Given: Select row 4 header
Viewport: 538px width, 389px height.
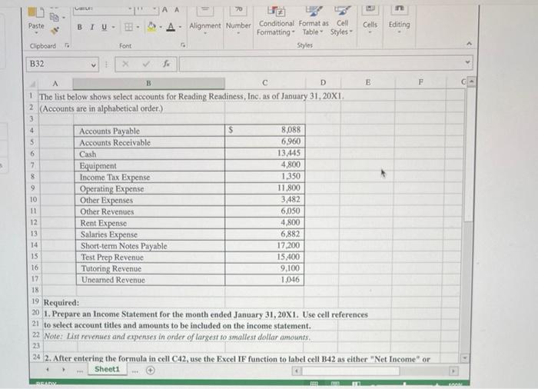Looking at the screenshot, I should coord(32,131).
